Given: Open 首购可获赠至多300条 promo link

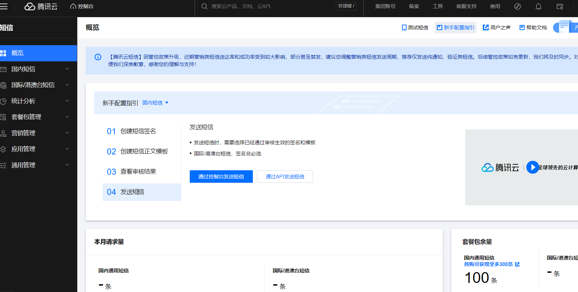Looking at the screenshot, I should pos(489,264).
